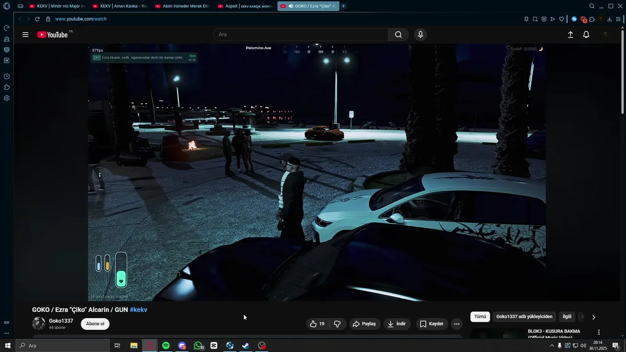
Task: Switch to the 'KEKV | Aman Kanka' tab
Action: click(120, 6)
